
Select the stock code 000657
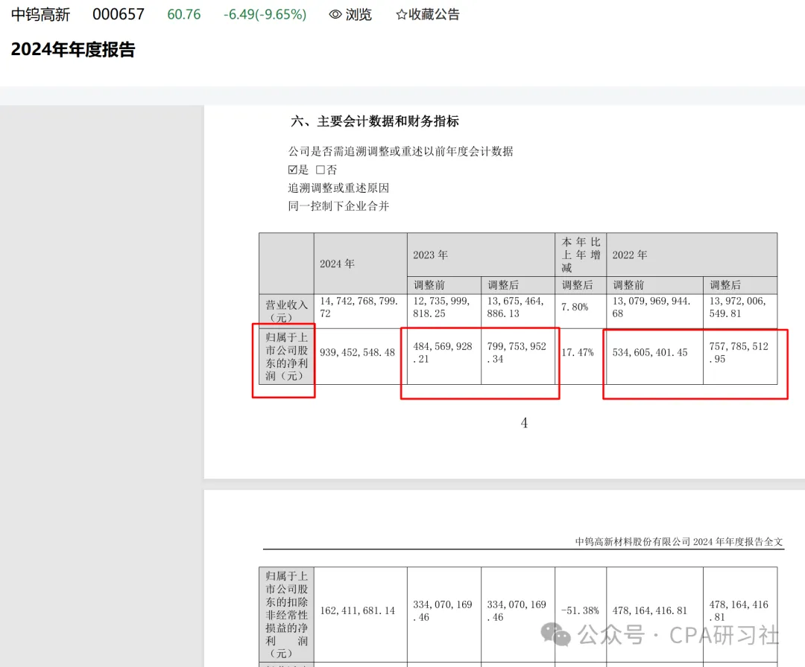119,14
